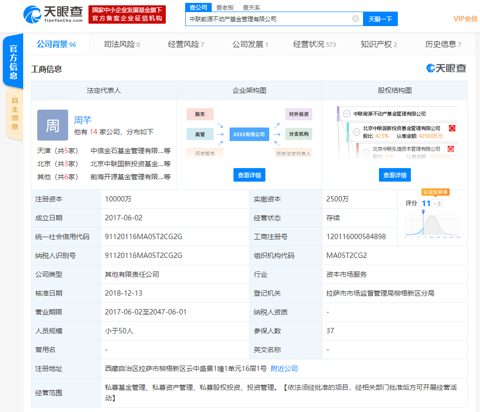This screenshot has height=412, width=480.
Task: Select establishment date 2017-06-02
Action: pyautogui.click(x=124, y=218)
